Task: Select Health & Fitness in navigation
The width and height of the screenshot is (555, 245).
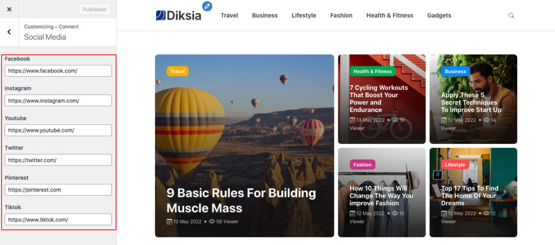Action: (390, 16)
